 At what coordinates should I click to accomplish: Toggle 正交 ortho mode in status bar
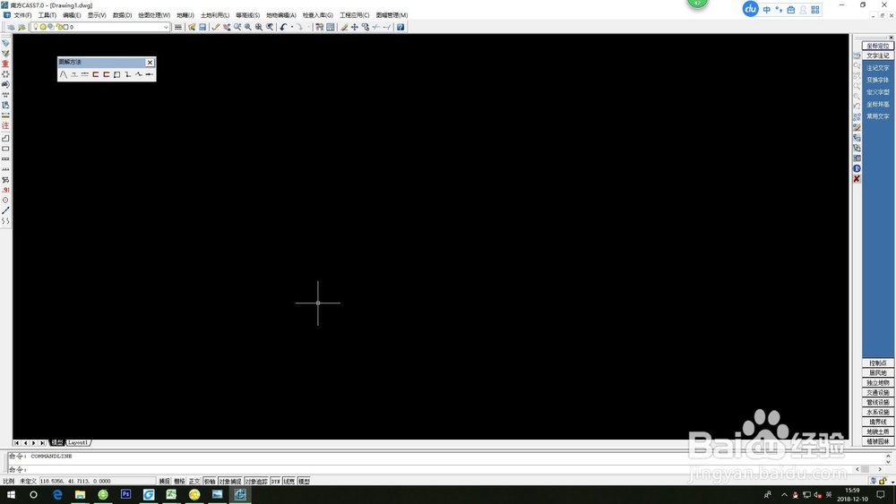[x=194, y=481]
